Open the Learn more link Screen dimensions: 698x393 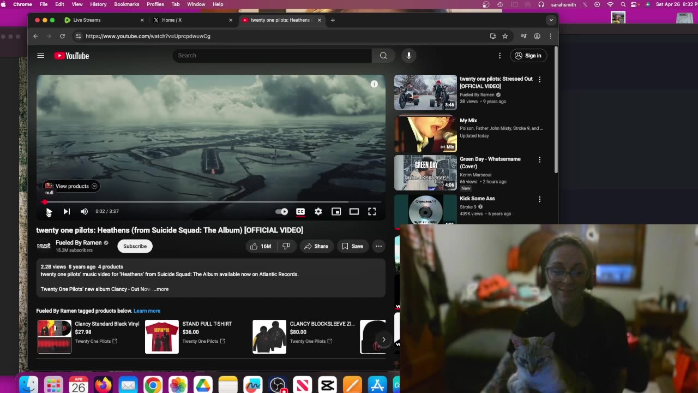pos(147,311)
